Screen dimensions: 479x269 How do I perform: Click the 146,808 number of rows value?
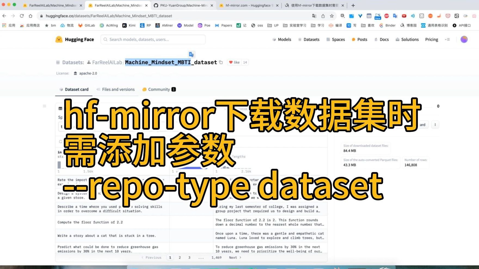[411, 165]
